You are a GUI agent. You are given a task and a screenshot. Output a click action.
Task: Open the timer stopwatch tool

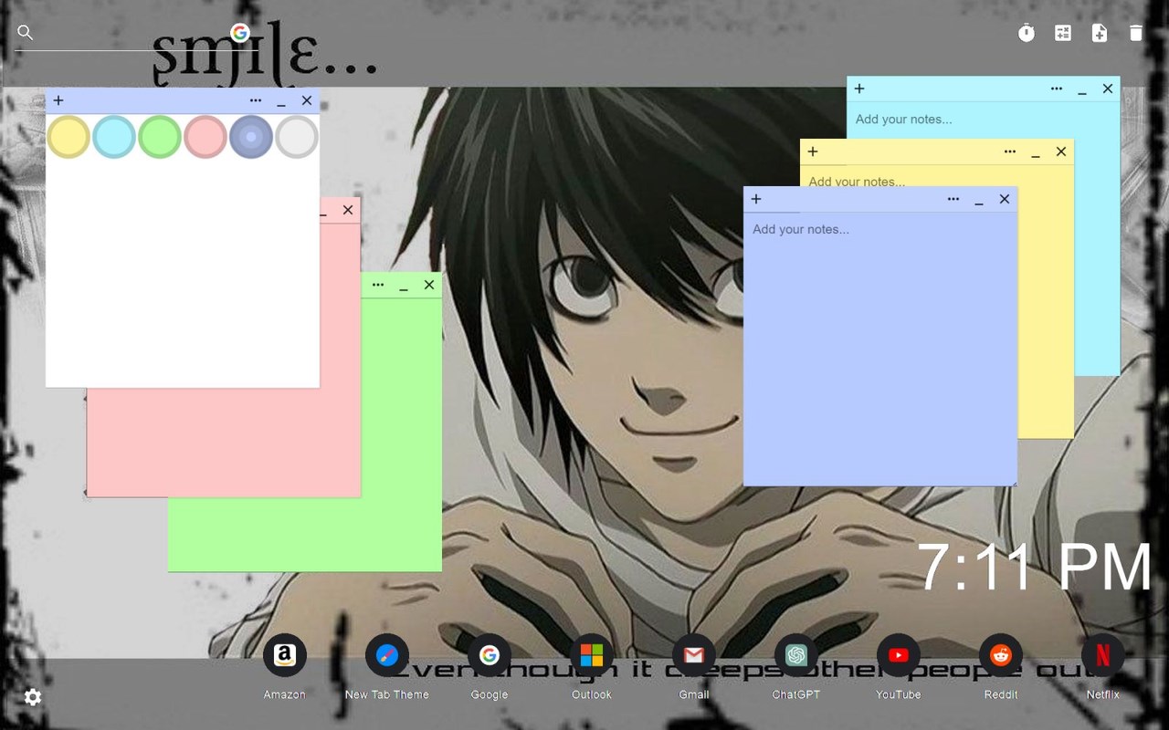pyautogui.click(x=1027, y=34)
